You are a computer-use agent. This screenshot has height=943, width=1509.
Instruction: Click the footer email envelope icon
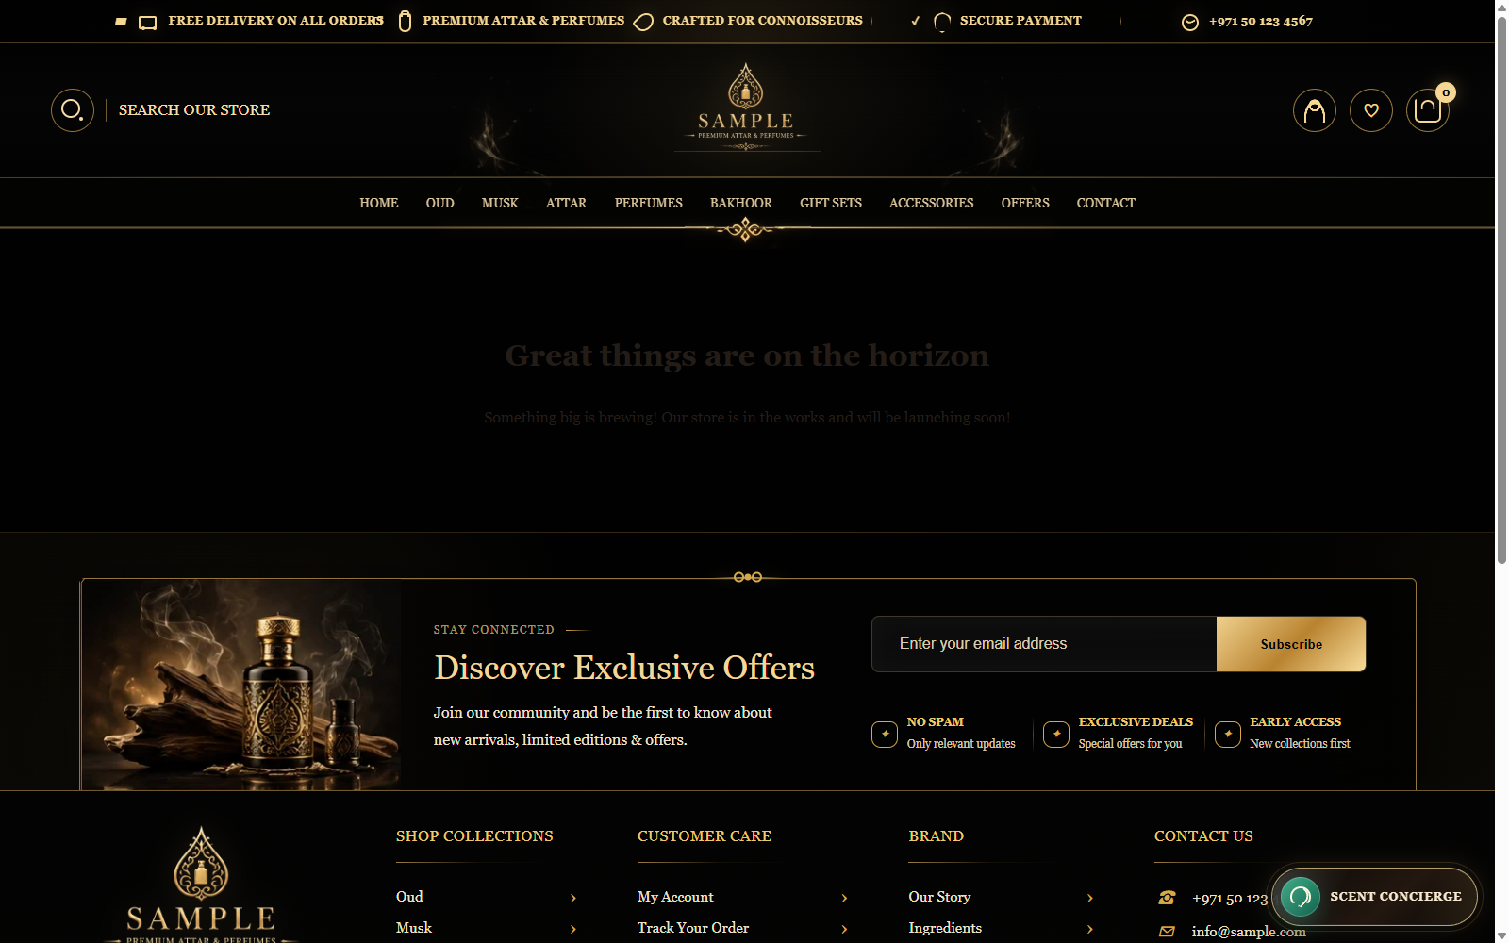tap(1168, 931)
